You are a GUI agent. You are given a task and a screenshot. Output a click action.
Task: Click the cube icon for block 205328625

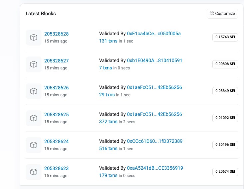[34, 118]
